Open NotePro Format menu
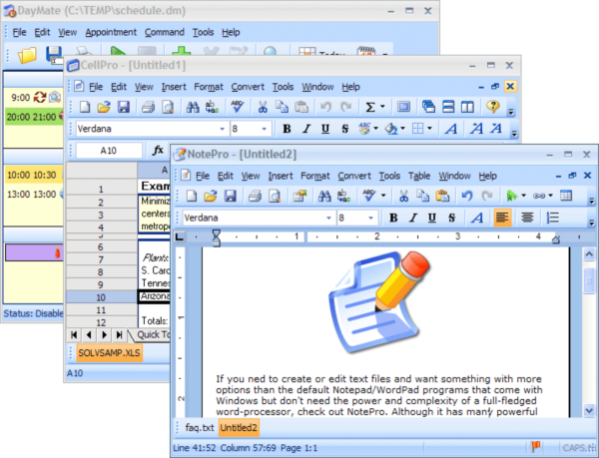Screen dimensions: 599x458 pyautogui.click(x=314, y=176)
